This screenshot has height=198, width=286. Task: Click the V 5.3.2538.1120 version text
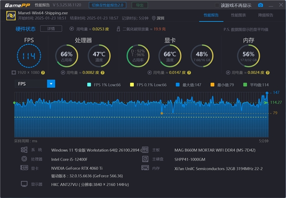pos(67,5)
